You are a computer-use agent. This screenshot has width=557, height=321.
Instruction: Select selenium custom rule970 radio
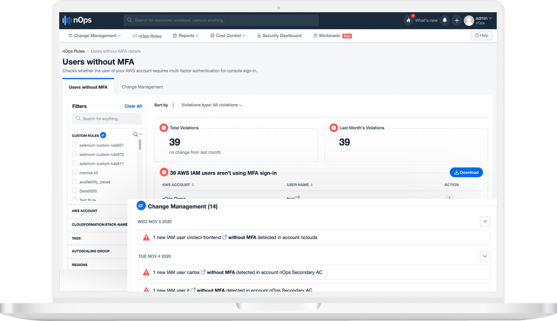click(x=75, y=154)
